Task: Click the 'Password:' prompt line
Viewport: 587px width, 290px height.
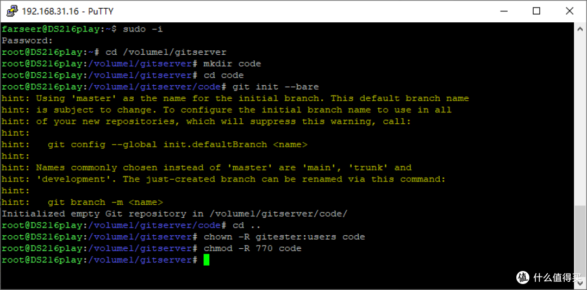Action: pos(27,40)
